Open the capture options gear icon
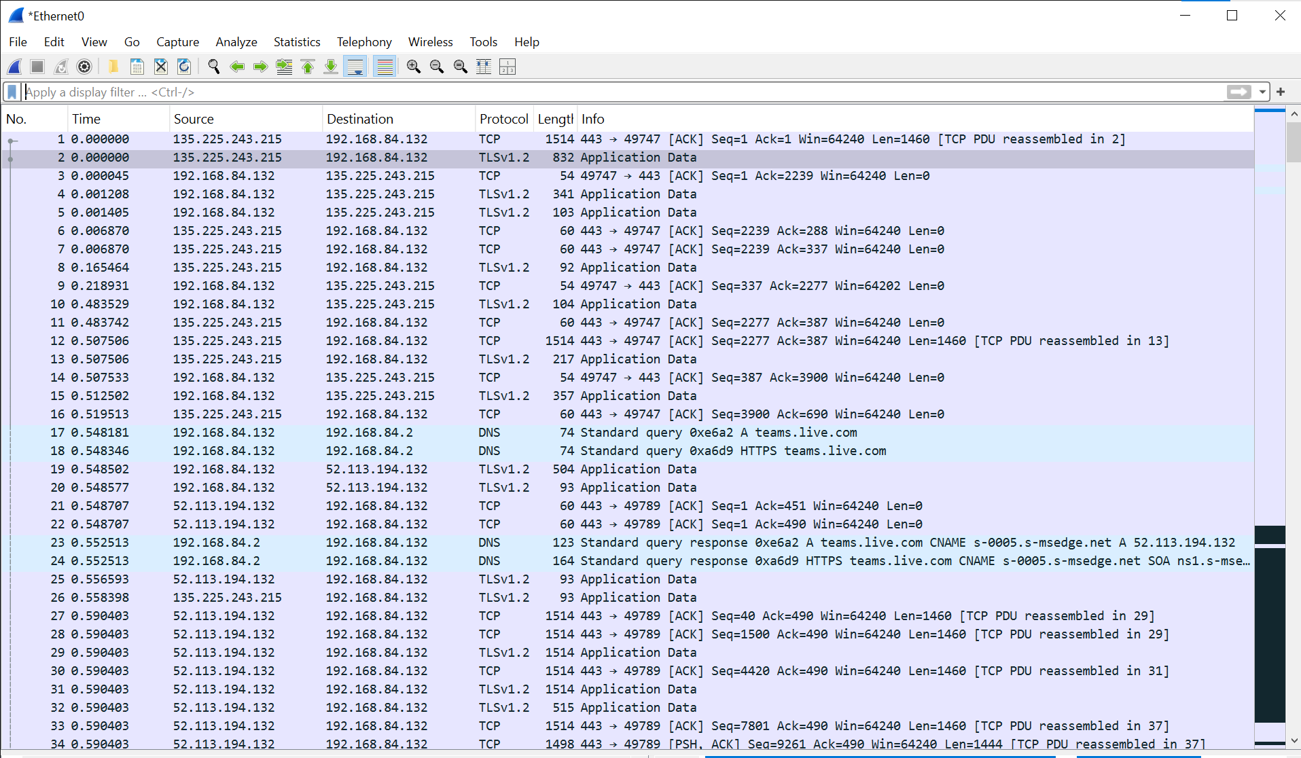 (x=84, y=67)
